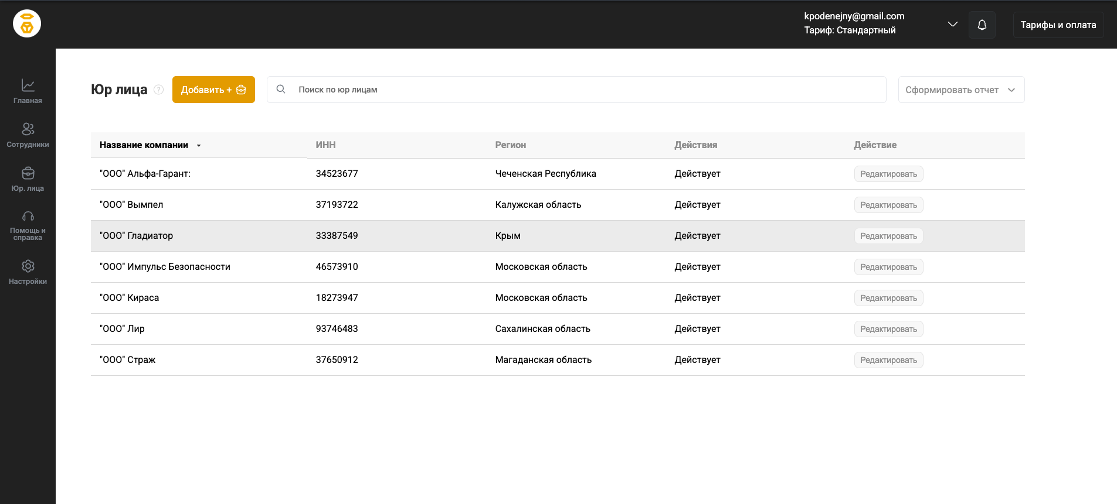1117x504 pixels.
Task: Click ИНН 37193722
Action: [x=337, y=205]
